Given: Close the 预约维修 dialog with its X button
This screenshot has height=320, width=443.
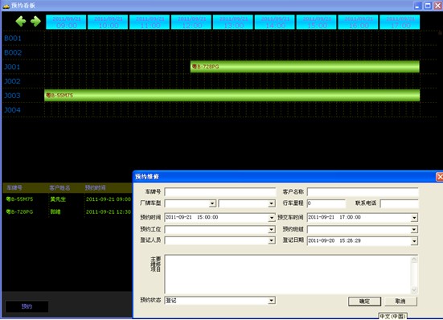Looking at the screenshot, I should pyautogui.click(x=440, y=177).
